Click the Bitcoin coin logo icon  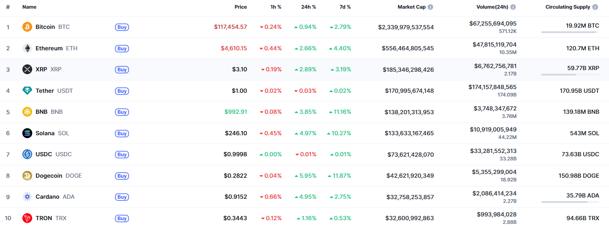[27, 27]
